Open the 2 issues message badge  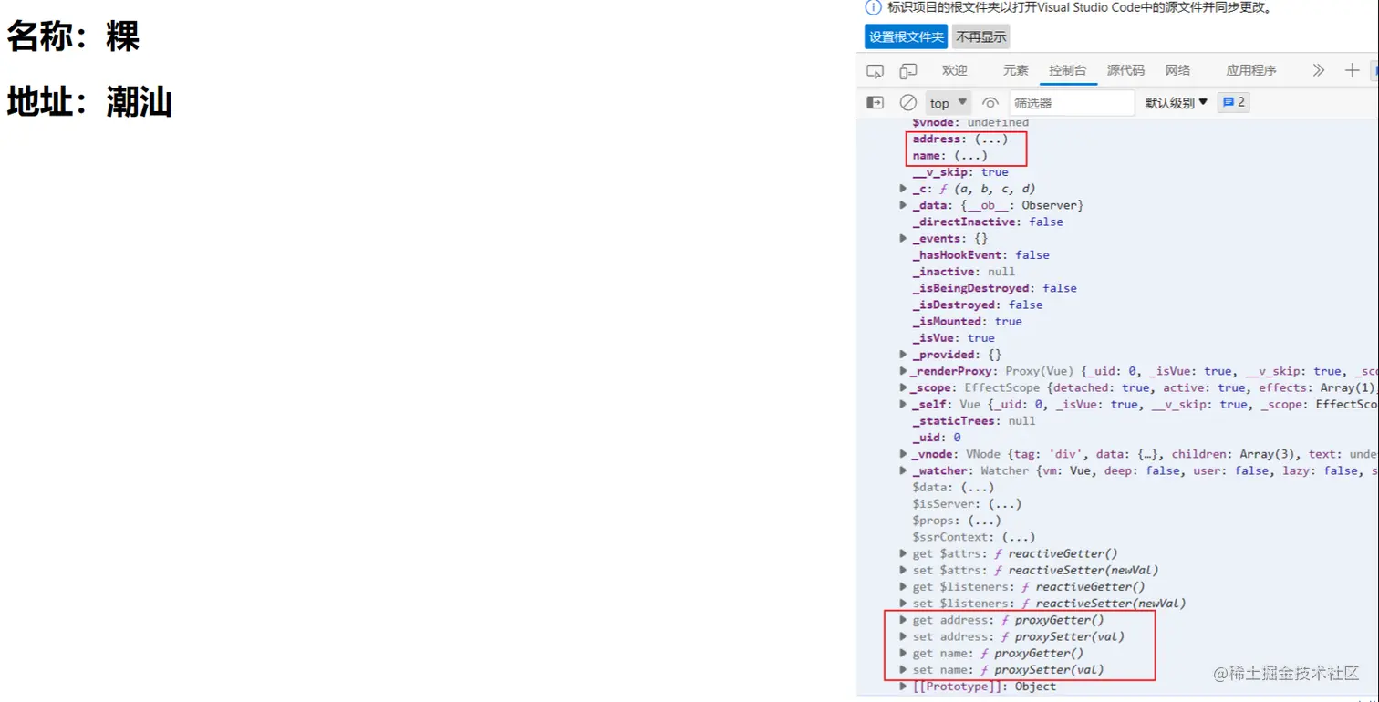1234,102
